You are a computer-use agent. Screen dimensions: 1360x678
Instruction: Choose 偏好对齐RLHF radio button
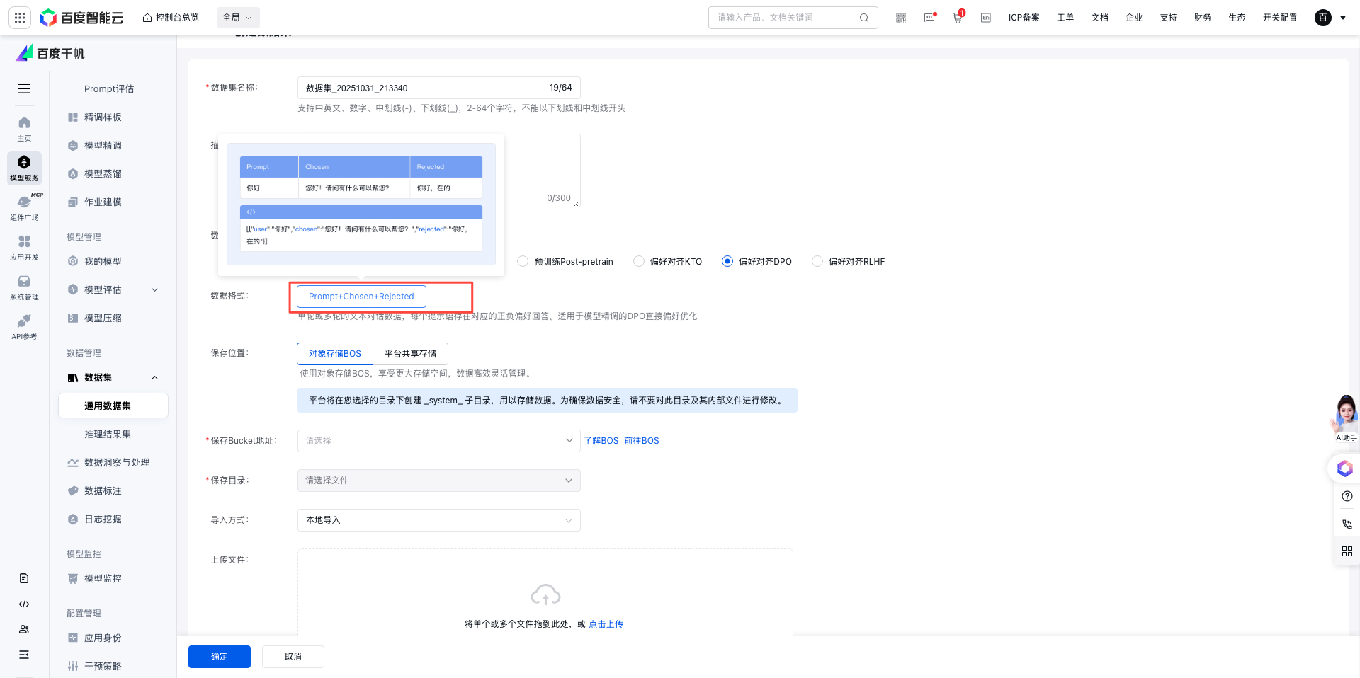(x=817, y=262)
